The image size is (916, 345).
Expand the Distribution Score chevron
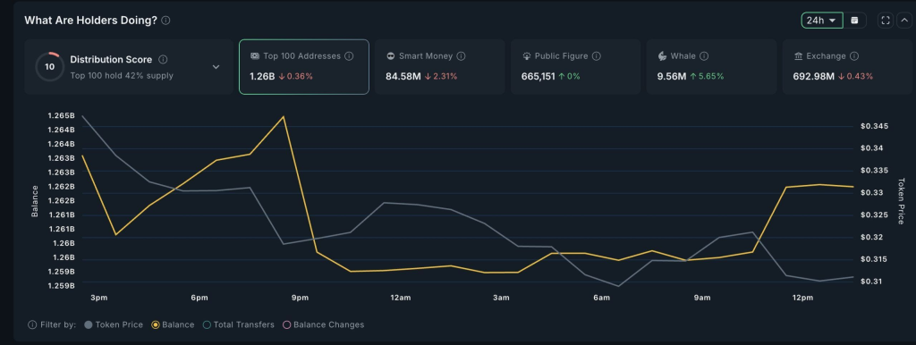pyautogui.click(x=216, y=67)
